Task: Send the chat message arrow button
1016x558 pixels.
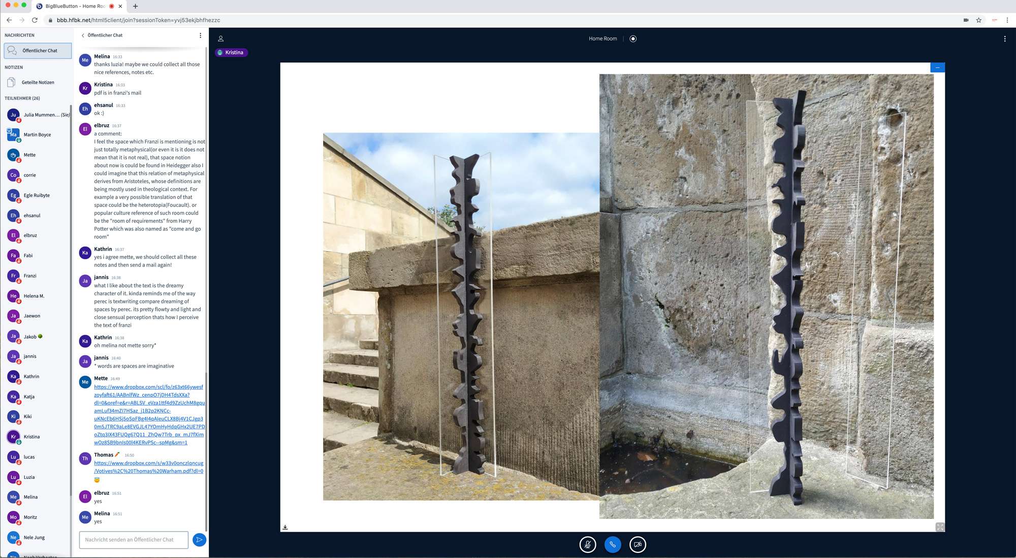Action: point(199,540)
